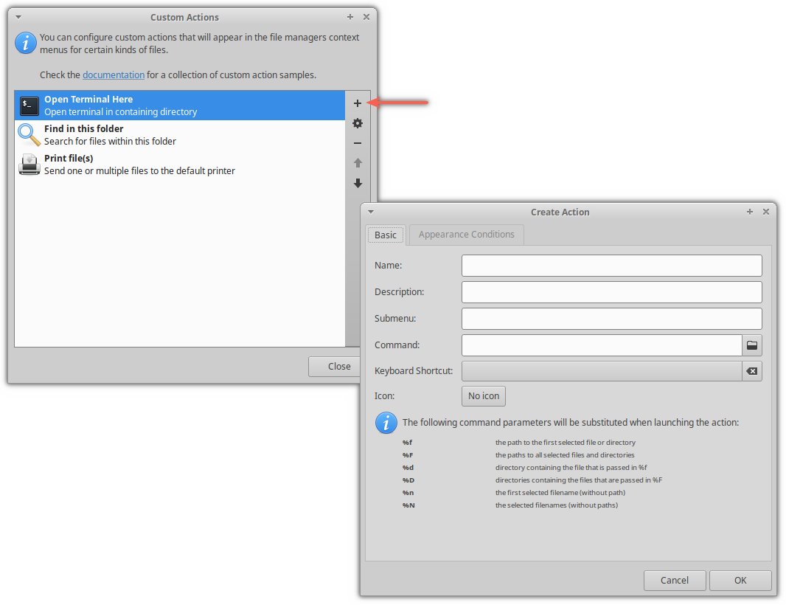Move the selected action down
786x605 pixels.
pyautogui.click(x=358, y=184)
